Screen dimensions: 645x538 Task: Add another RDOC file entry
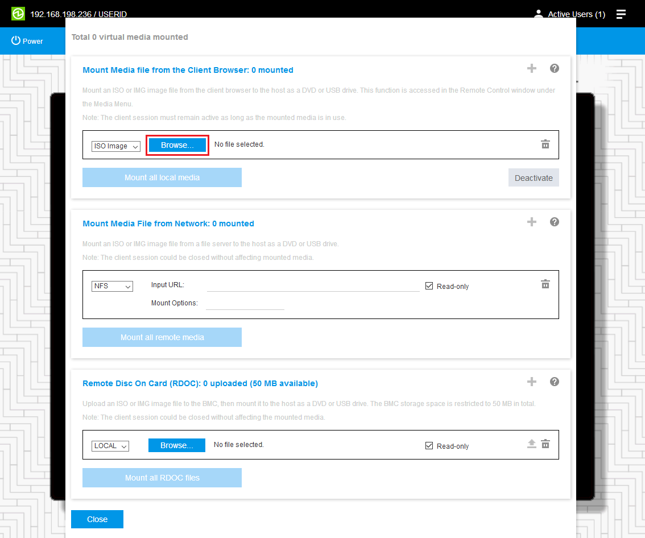(x=531, y=382)
